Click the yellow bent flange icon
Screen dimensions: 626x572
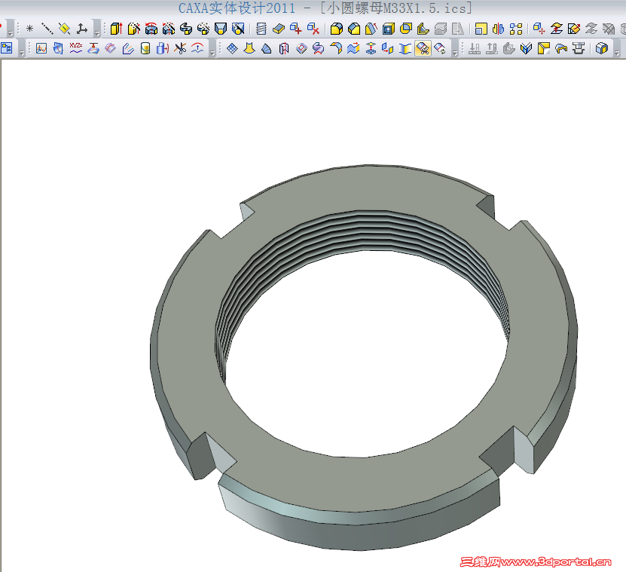561,48
